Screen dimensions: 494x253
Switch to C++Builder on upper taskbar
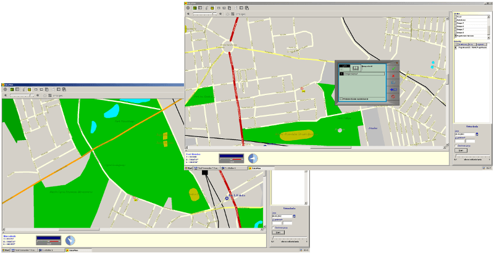tap(233, 168)
